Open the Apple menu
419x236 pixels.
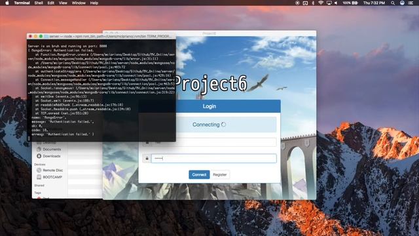(7, 3)
